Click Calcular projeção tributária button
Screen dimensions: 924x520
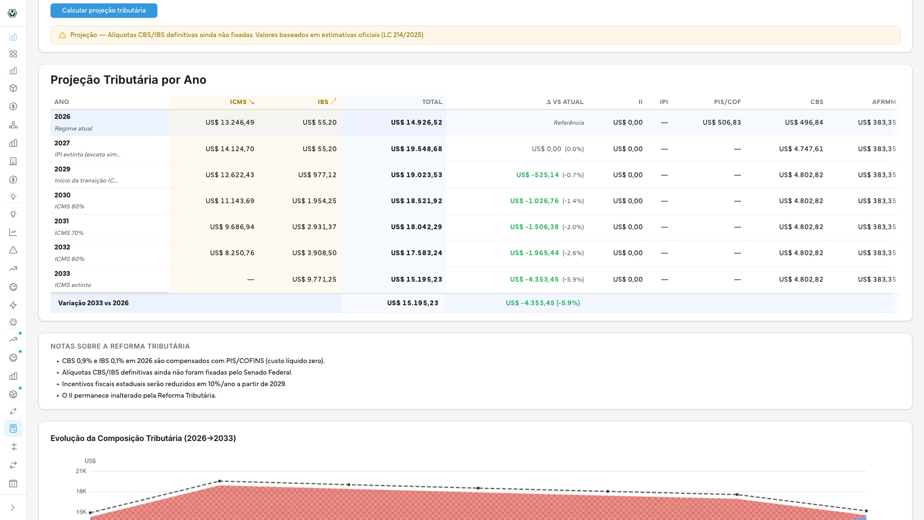click(x=104, y=11)
